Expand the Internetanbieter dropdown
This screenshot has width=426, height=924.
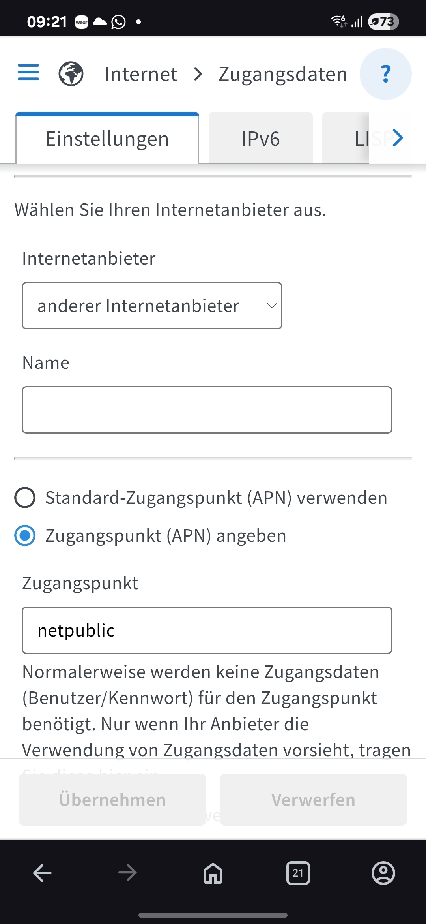pos(152,306)
